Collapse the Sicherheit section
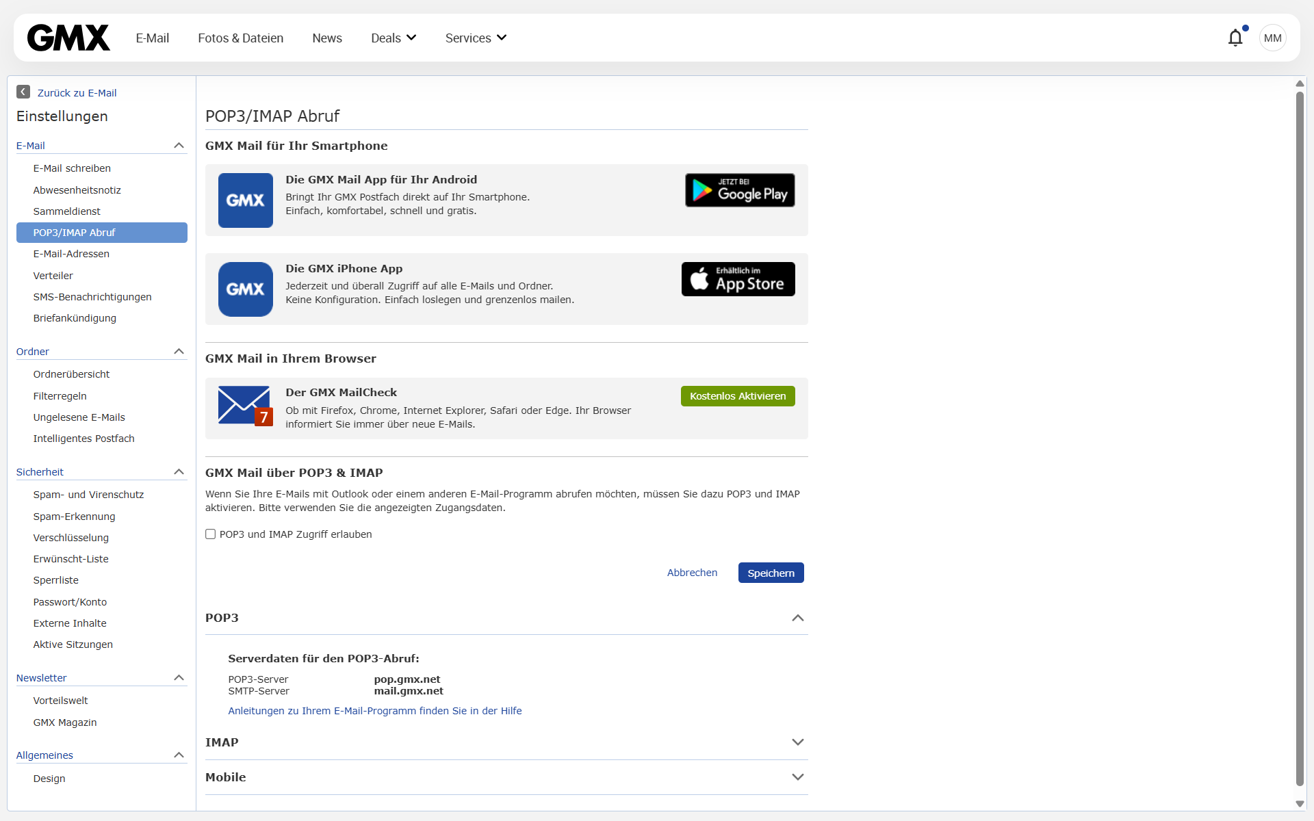 tap(179, 471)
